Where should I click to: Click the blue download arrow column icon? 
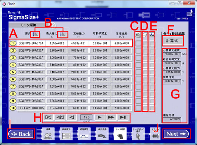click(152, 34)
